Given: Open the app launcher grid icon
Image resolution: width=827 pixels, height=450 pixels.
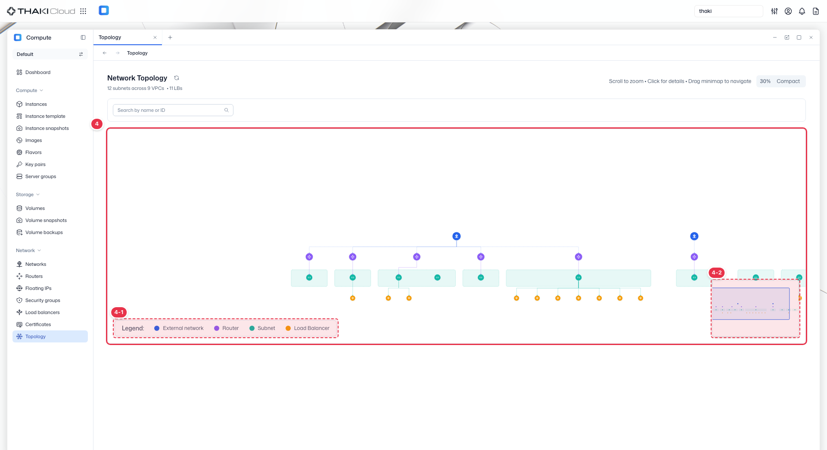Looking at the screenshot, I should (x=83, y=11).
